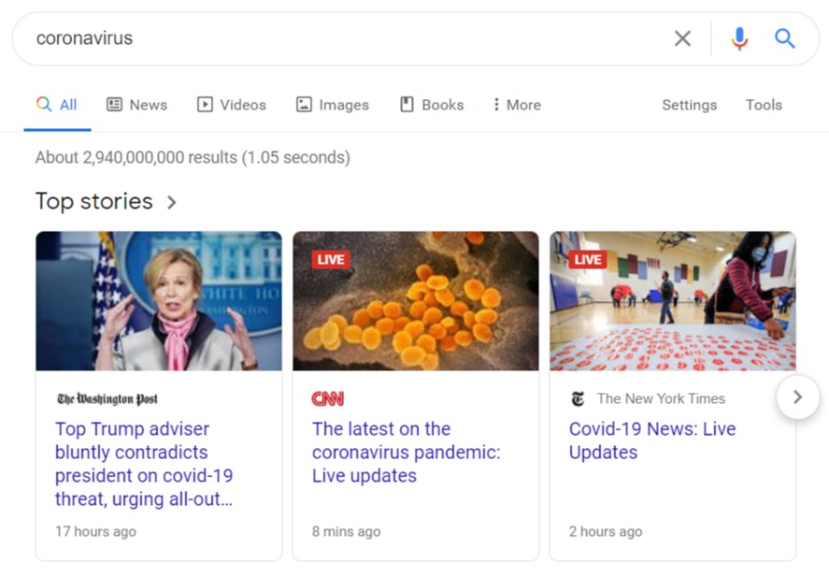This screenshot has height=577, width=829.
Task: Clear the search query with the X icon
Action: 682,38
